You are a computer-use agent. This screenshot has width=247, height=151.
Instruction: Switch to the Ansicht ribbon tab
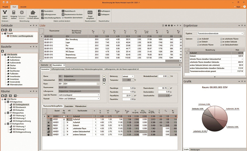point(23,7)
